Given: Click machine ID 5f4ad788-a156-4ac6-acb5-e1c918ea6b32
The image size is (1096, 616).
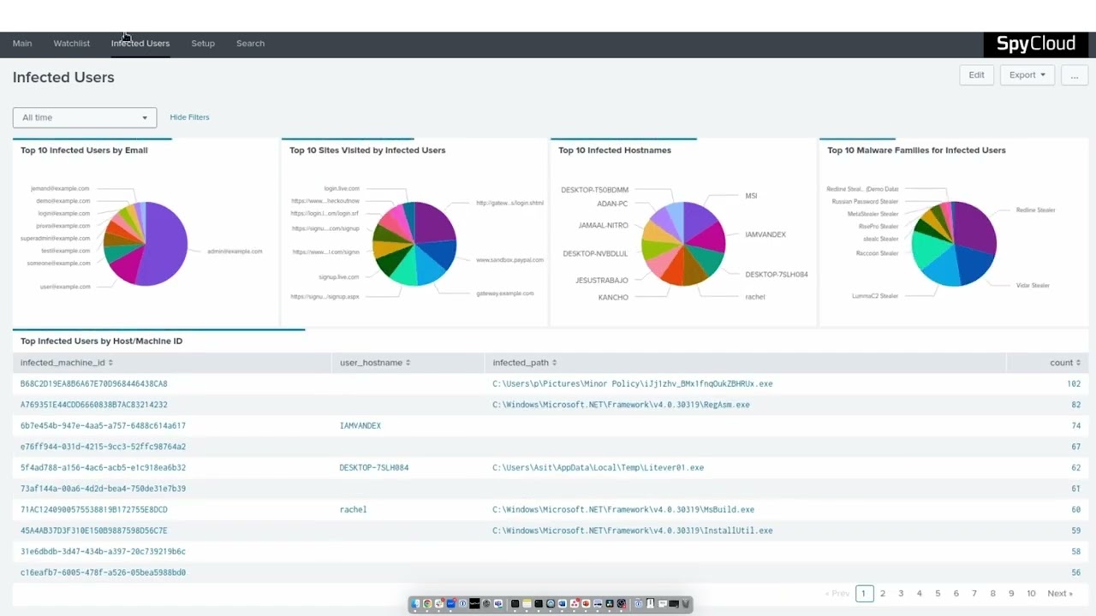Looking at the screenshot, I should (x=103, y=468).
